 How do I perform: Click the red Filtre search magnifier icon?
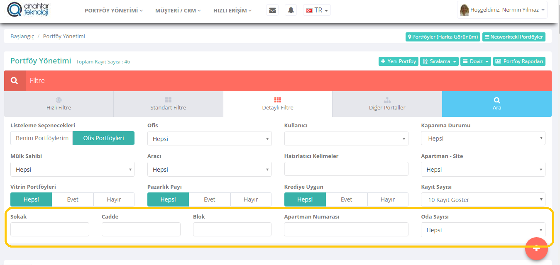(x=15, y=81)
